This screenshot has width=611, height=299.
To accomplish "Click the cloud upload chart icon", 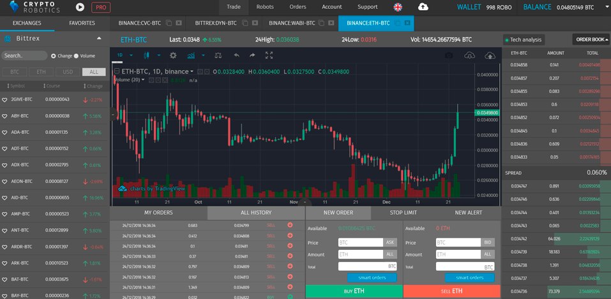I will 490,55.
